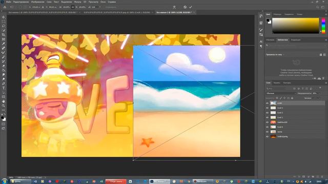The image size is (328, 184).
Task: Switch to the Swatches tab
Action: (x=277, y=14)
